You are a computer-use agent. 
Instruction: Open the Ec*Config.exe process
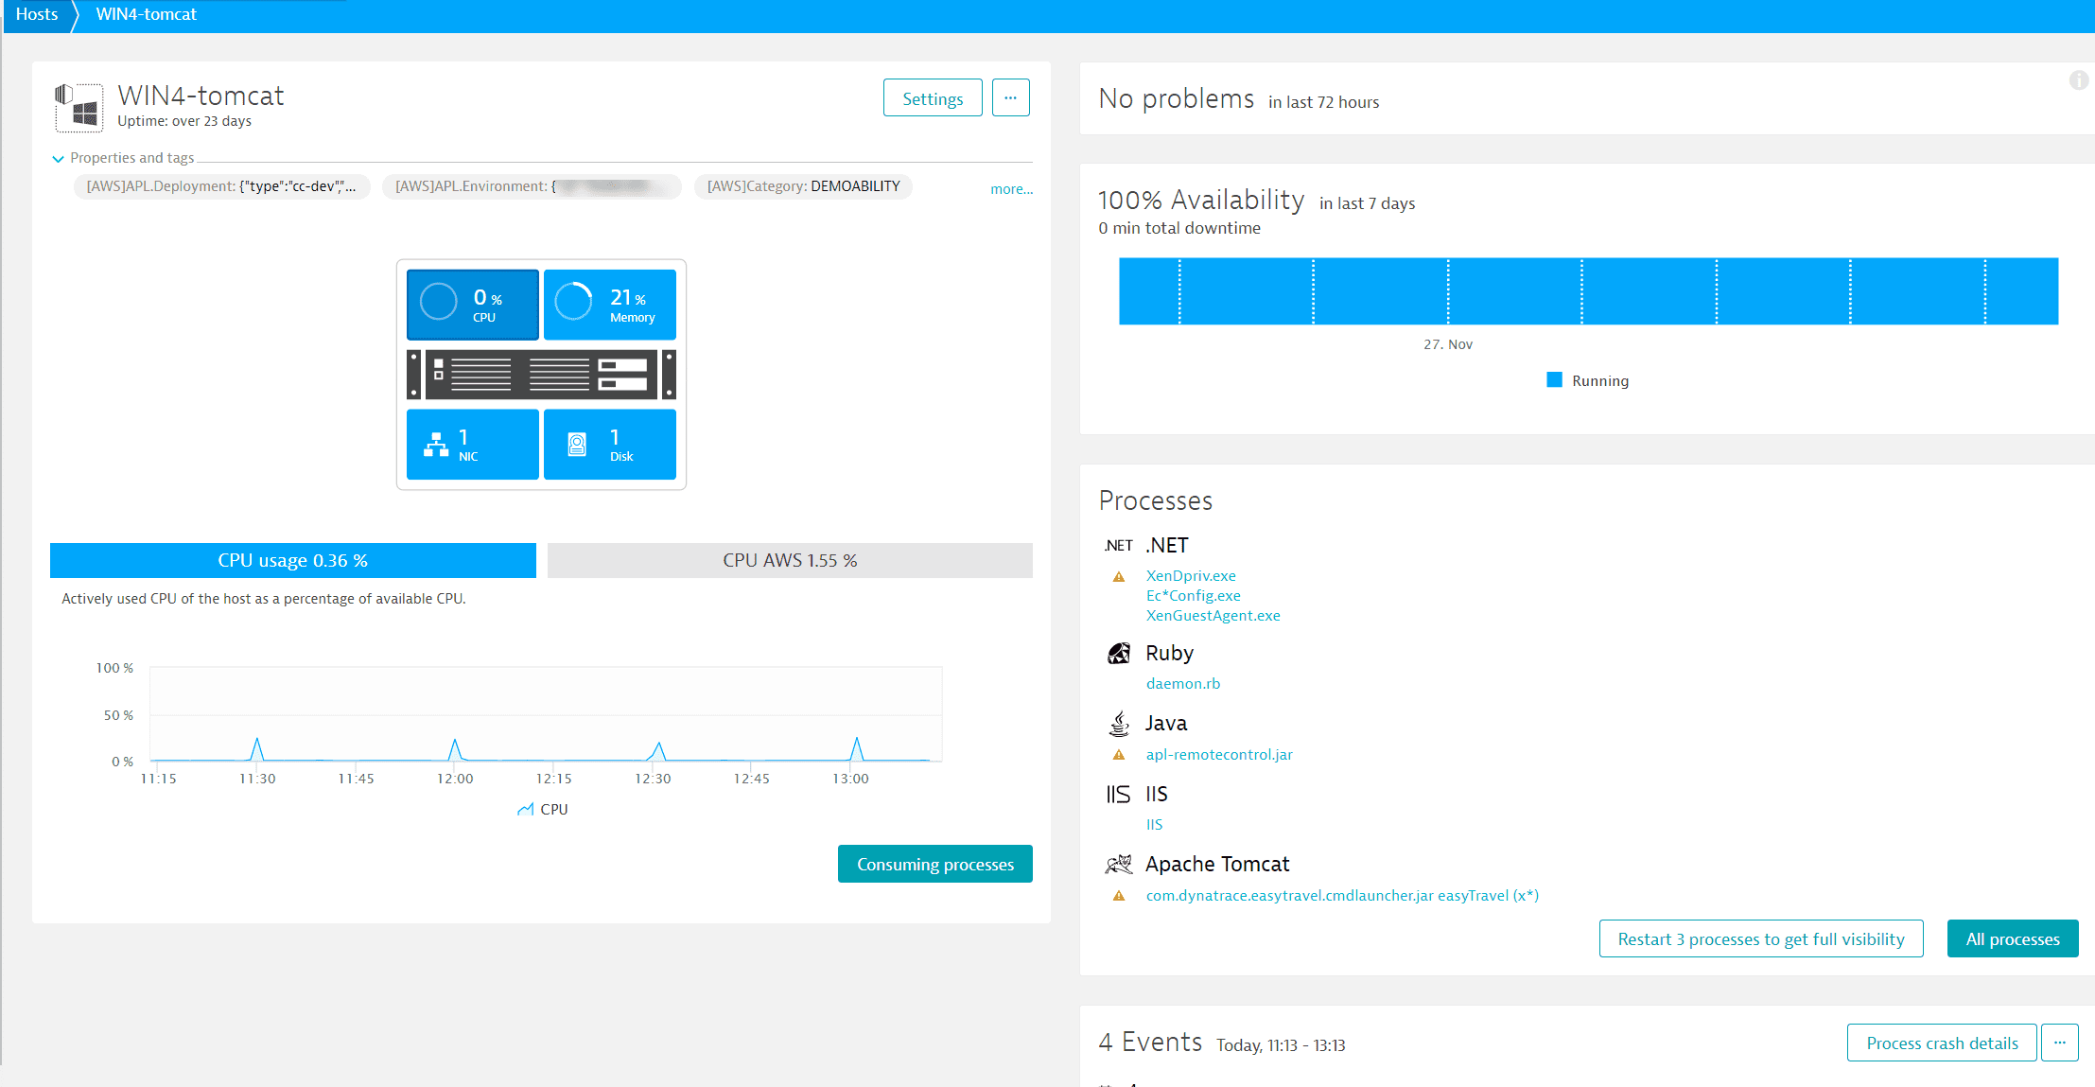(1194, 596)
